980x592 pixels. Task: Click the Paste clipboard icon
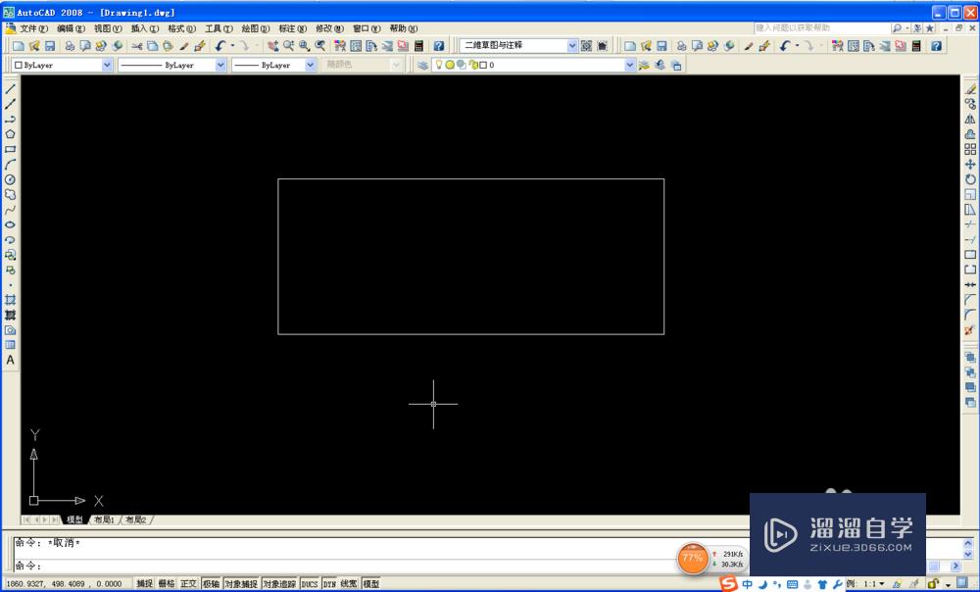point(169,46)
